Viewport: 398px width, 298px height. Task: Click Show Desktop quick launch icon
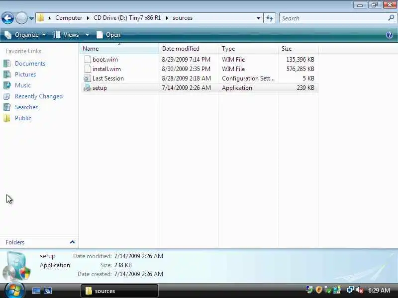point(36,291)
